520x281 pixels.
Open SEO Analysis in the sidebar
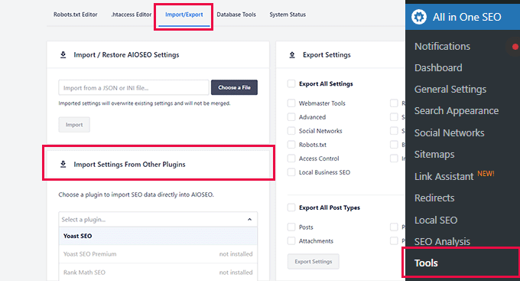442,242
